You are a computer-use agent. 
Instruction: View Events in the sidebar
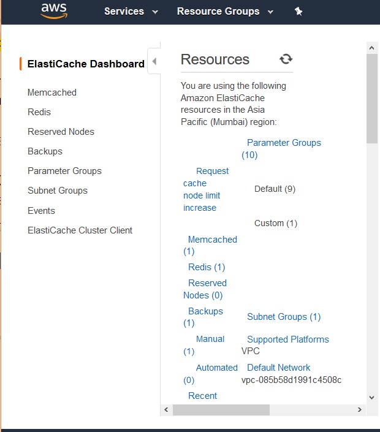41,211
